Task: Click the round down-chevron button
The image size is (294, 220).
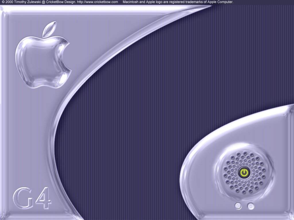Action: click(251, 206)
